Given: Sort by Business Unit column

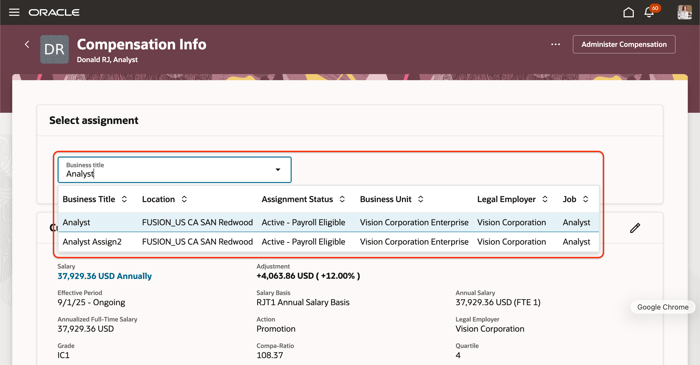Looking at the screenshot, I should (x=421, y=199).
